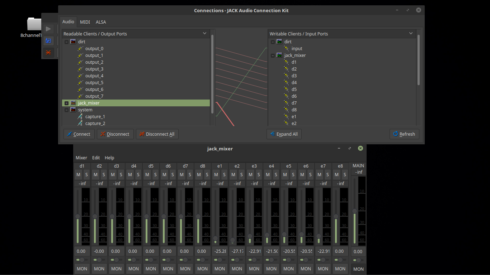Click the Refresh button
Image resolution: width=490 pixels, height=275 pixels.
[x=404, y=134]
